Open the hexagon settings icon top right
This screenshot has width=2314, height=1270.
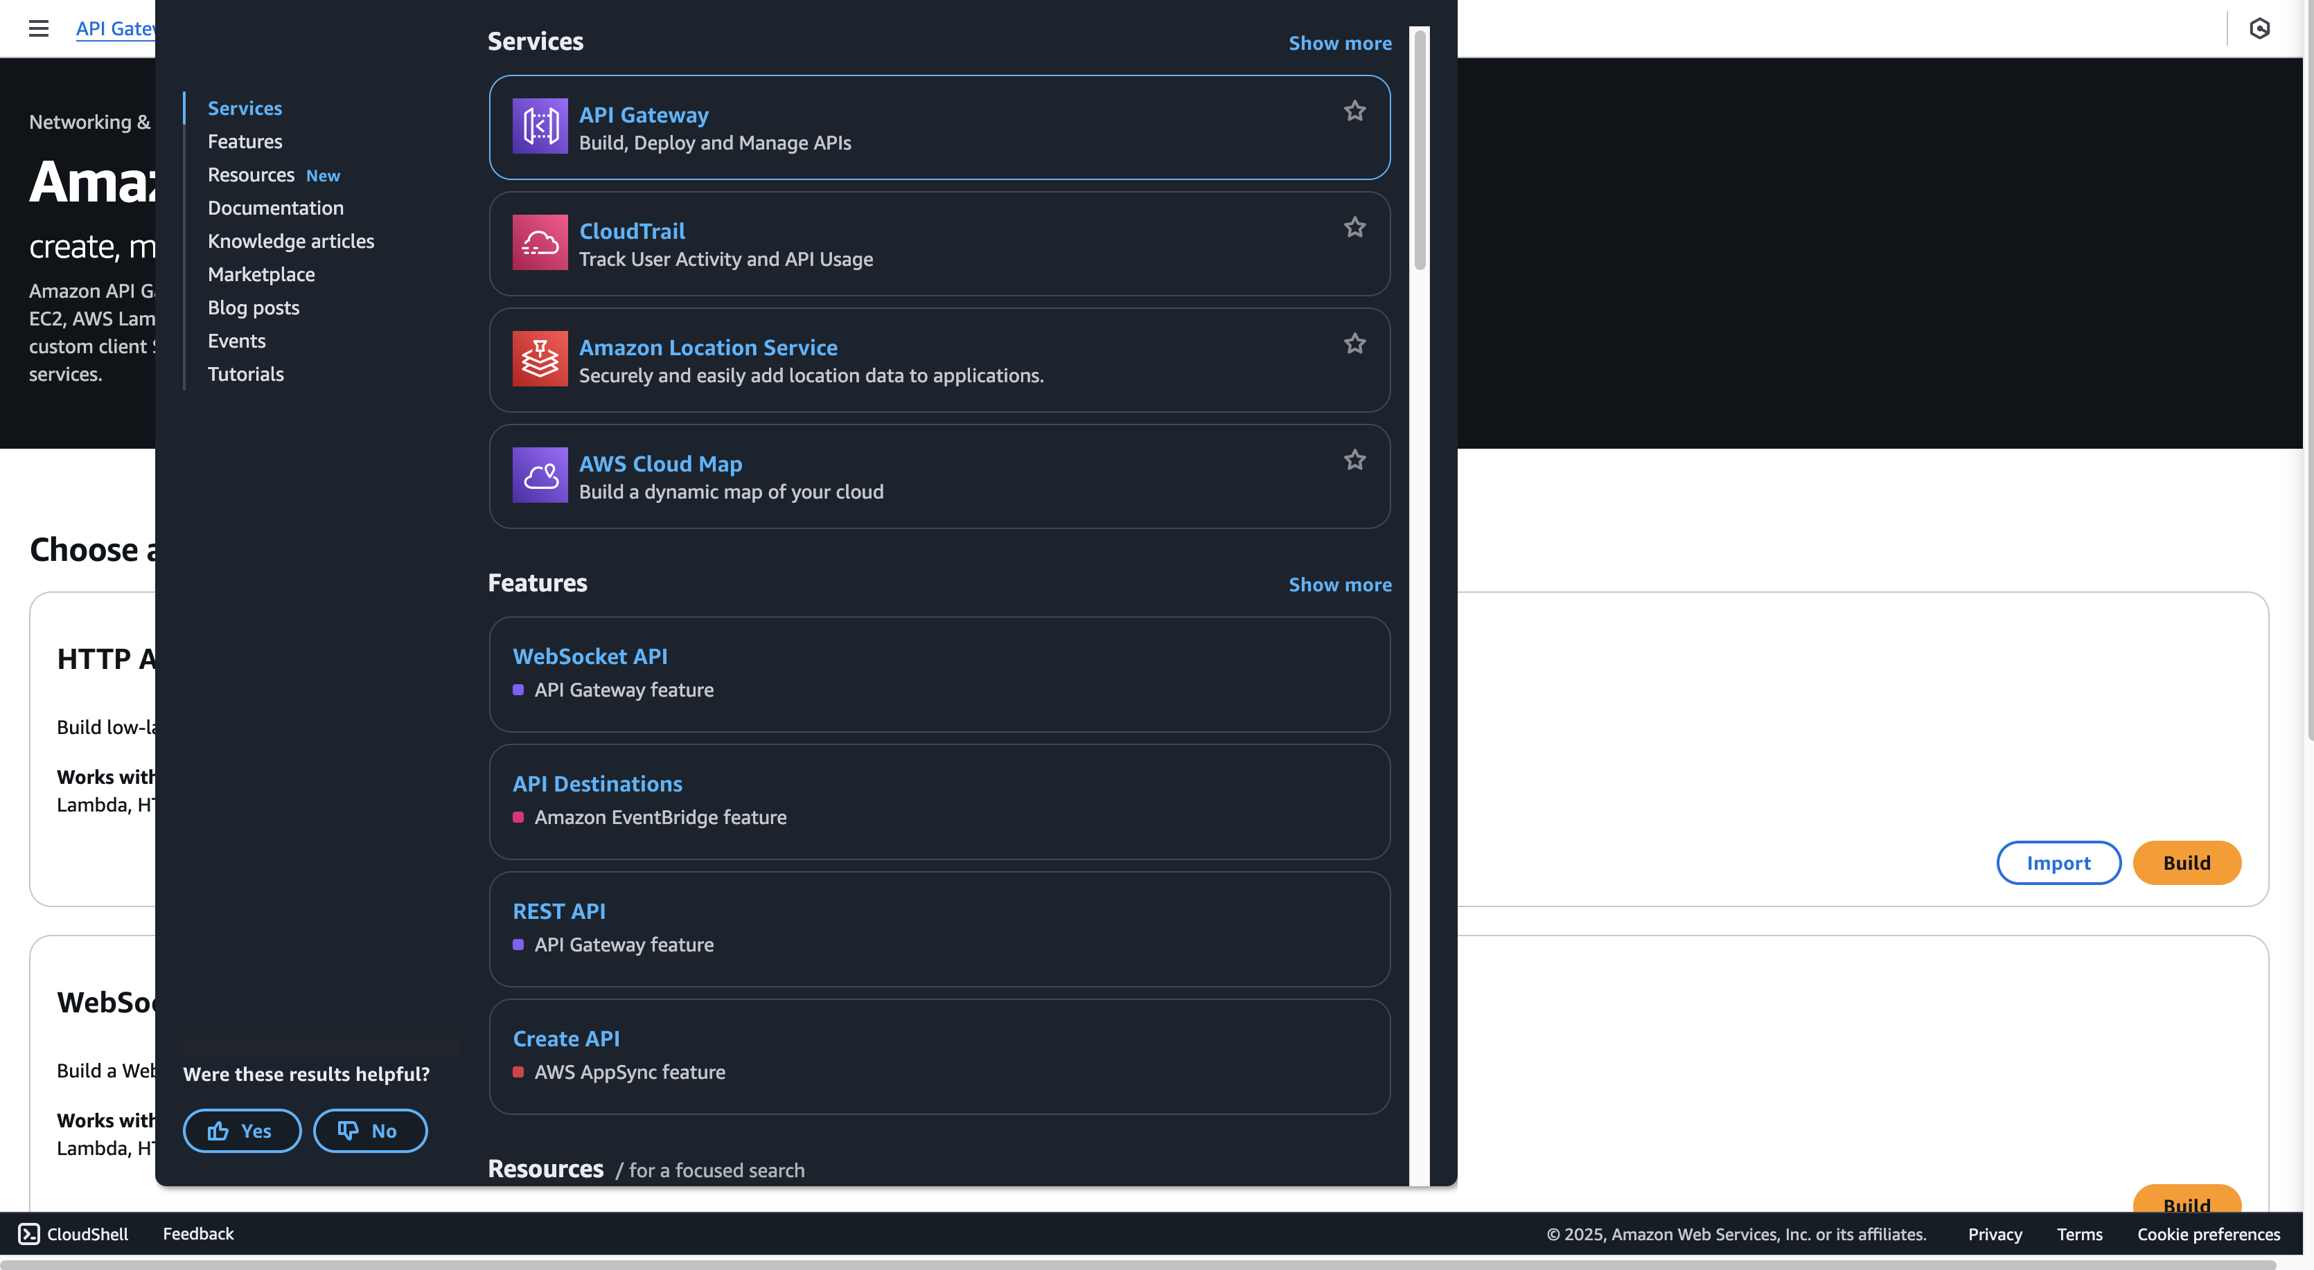[x=2260, y=29]
